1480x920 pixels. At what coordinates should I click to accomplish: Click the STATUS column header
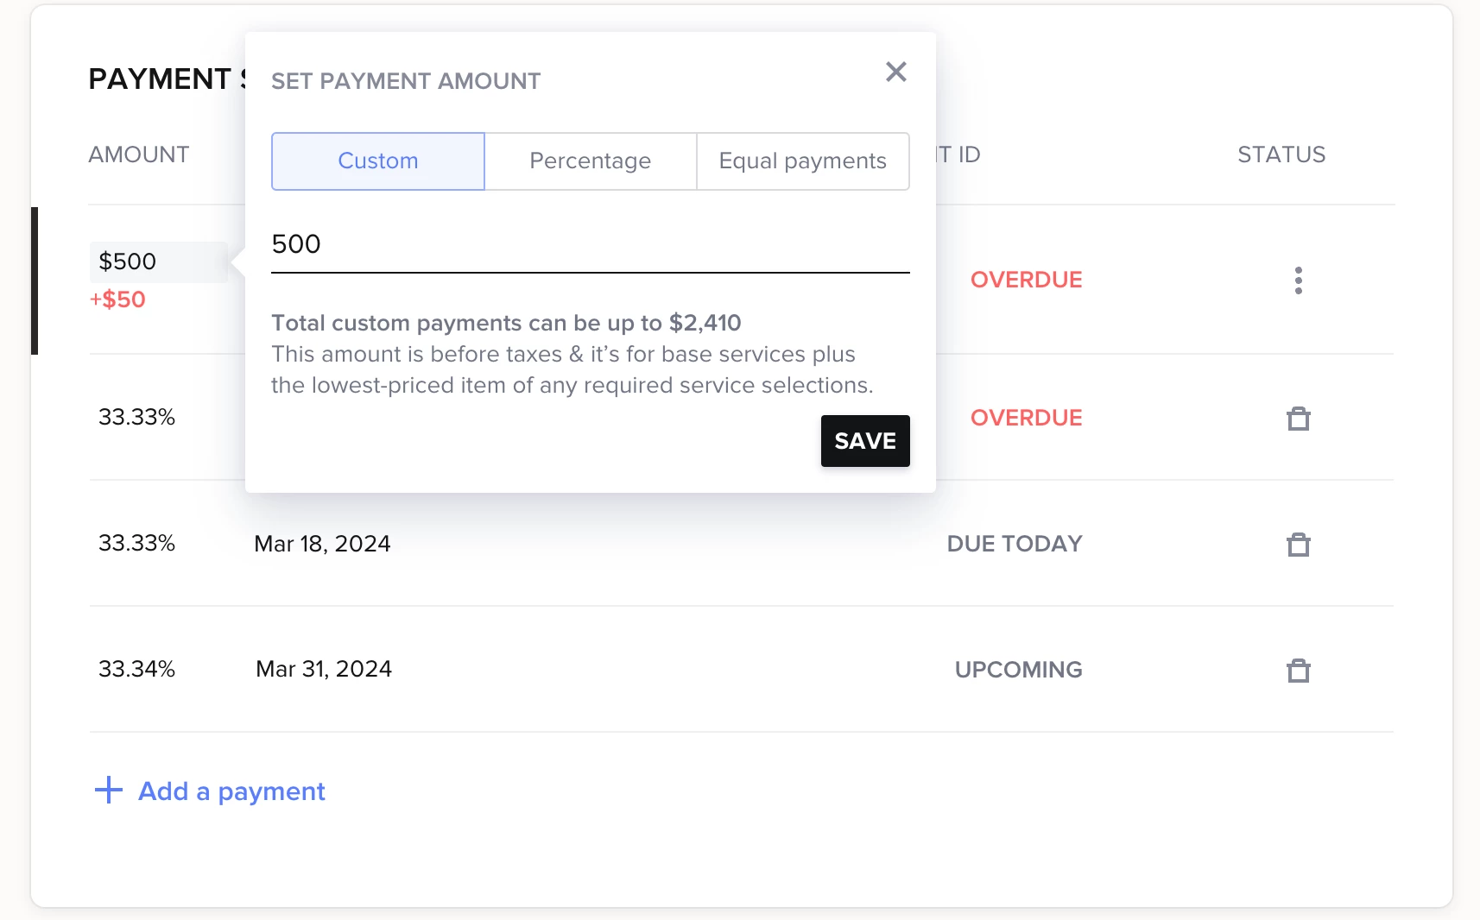point(1281,154)
